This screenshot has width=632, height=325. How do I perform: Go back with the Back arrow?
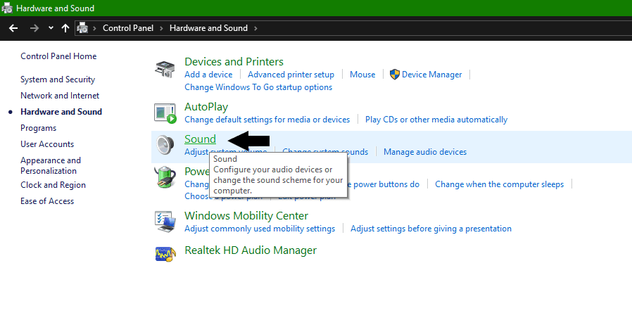(x=13, y=28)
